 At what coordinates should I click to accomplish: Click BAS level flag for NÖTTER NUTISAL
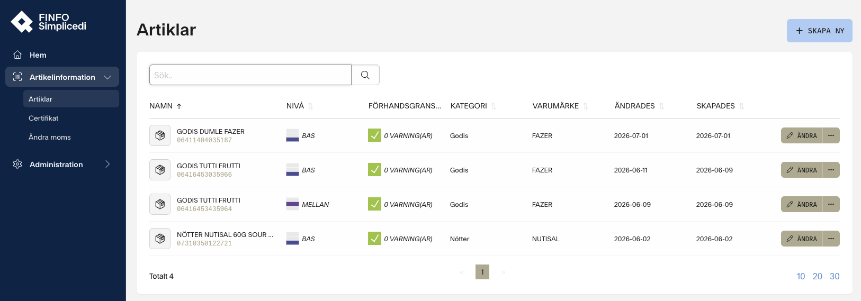[x=292, y=239]
